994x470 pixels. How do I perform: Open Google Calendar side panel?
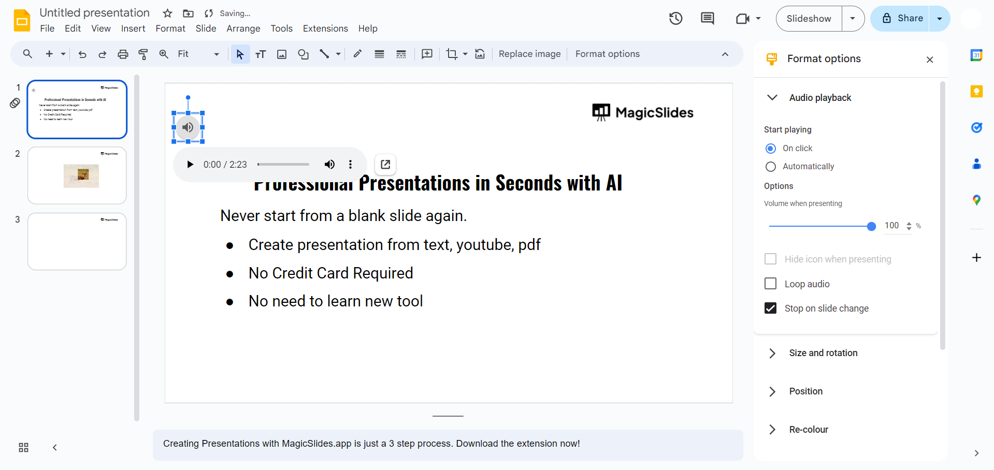click(x=976, y=55)
